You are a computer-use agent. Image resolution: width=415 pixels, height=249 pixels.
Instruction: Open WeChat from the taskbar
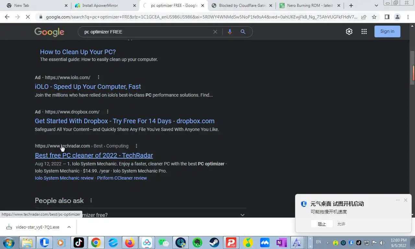163,243
